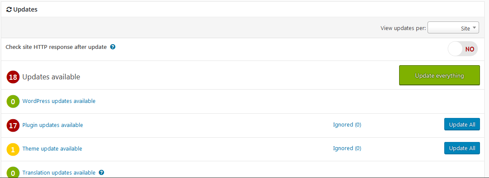Screen dimensions: 489x178
Task: Click the green 0 WordPress updates badge
Action: (13, 102)
